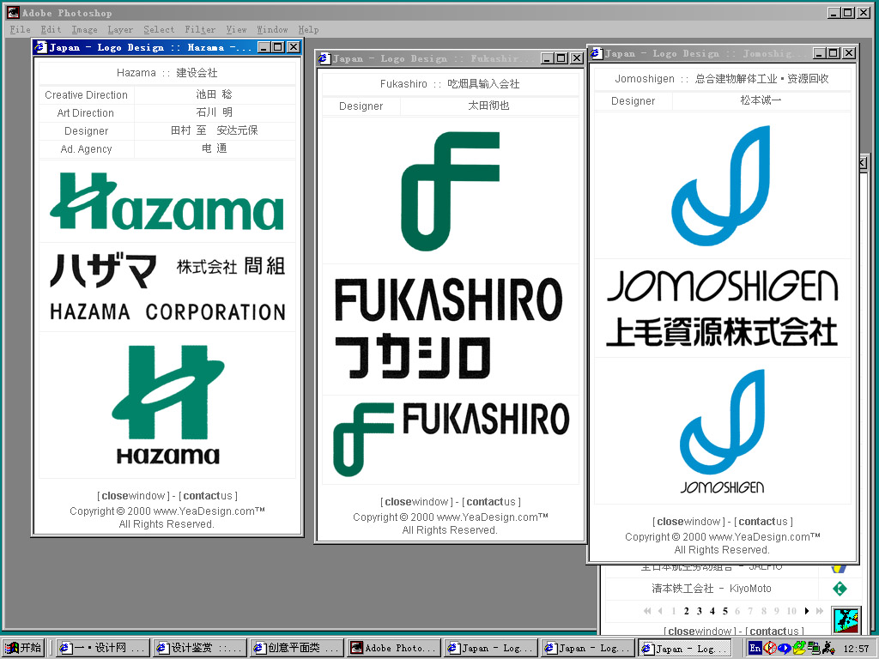Click the large blue J symbol in the Jomoshigen window
This screenshot has width=879, height=659.
[x=721, y=186]
